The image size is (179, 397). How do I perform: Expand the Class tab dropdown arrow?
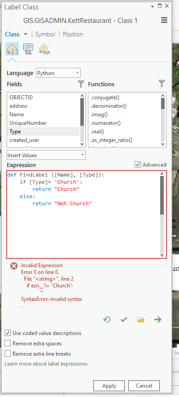pos(26,34)
